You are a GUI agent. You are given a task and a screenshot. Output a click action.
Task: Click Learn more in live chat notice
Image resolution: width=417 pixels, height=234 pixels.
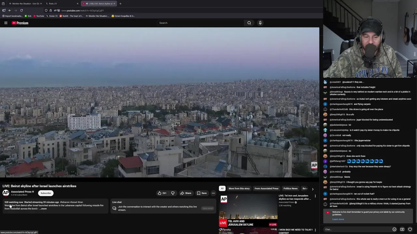pos(338,219)
